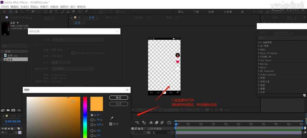The height and width of the screenshot is (138, 307).
Task: Expand the Video Copilot effects category
Action: [267, 75]
